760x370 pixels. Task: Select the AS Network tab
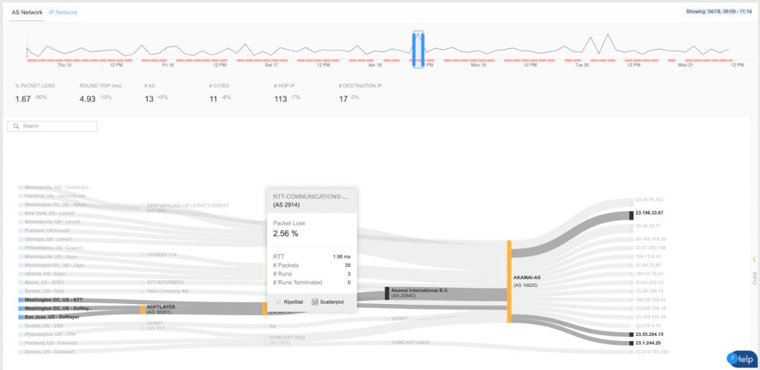click(x=27, y=12)
